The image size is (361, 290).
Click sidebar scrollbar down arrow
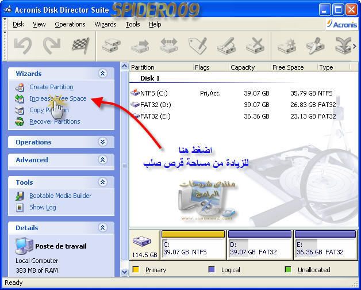tap(124, 272)
